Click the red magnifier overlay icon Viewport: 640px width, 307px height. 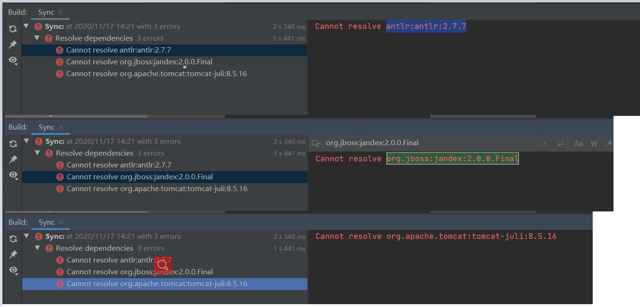pyautogui.click(x=163, y=265)
